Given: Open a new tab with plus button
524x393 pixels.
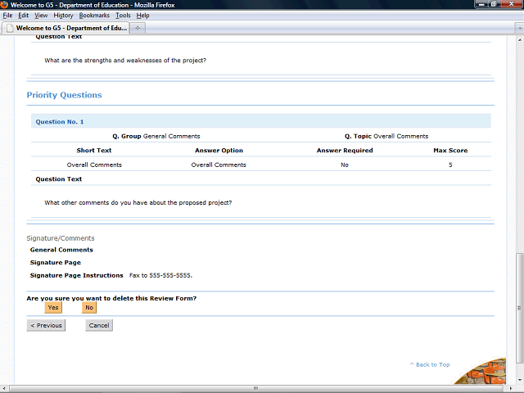Looking at the screenshot, I should click(x=138, y=28).
